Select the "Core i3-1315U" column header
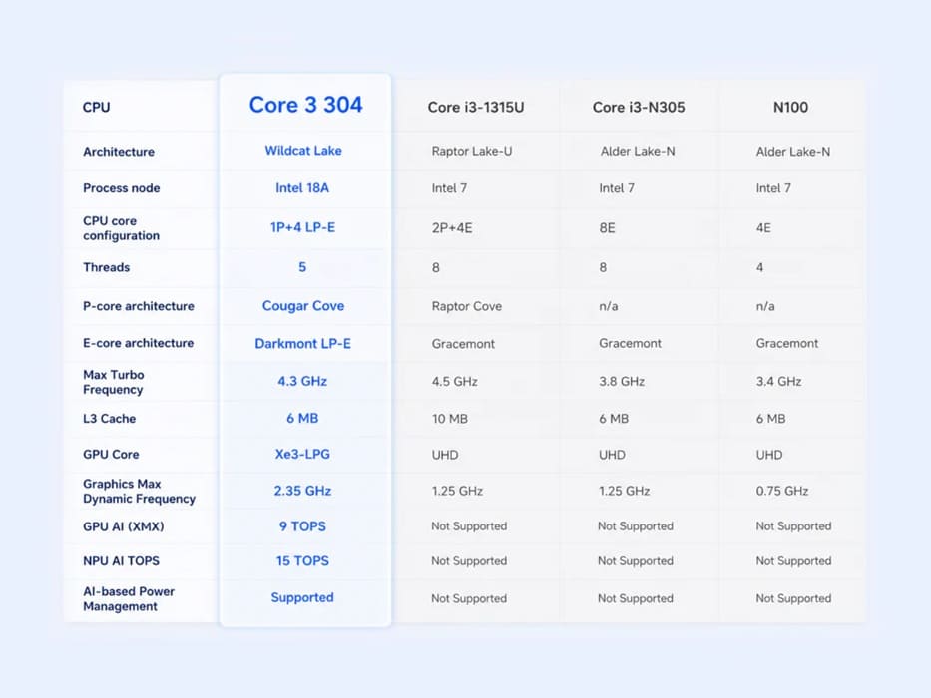 click(x=476, y=107)
